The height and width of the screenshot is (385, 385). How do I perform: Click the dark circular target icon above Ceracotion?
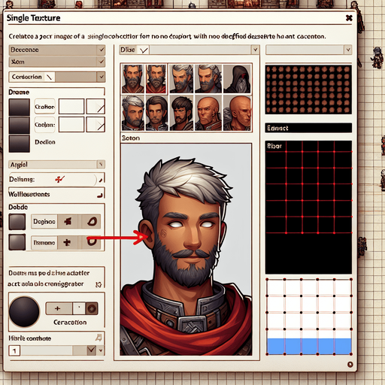92,308
